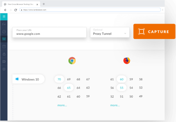Toggle Firefox version 58
Viewport: 176px width, 122px height.
141,79
